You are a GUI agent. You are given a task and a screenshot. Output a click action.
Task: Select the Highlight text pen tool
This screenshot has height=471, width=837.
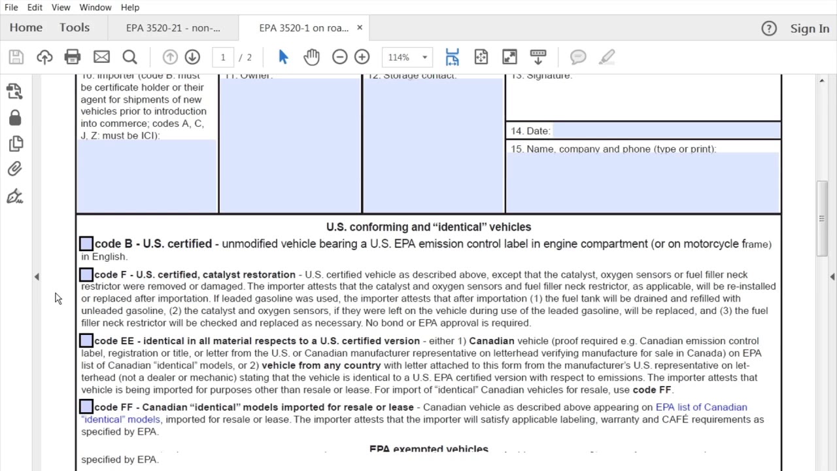pyautogui.click(x=607, y=57)
